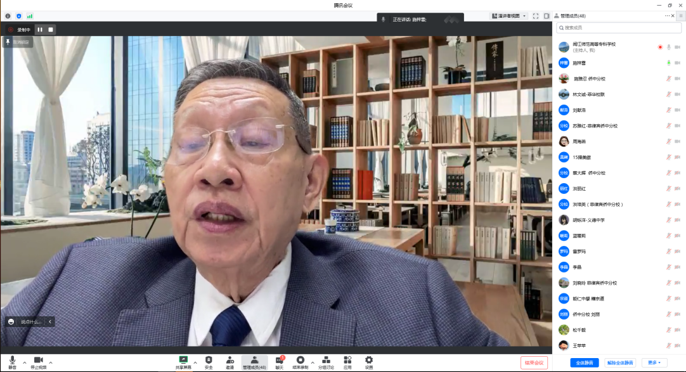Expand audio options arrow beside 静音
Screen dimensions: 686x372
tap(23, 362)
